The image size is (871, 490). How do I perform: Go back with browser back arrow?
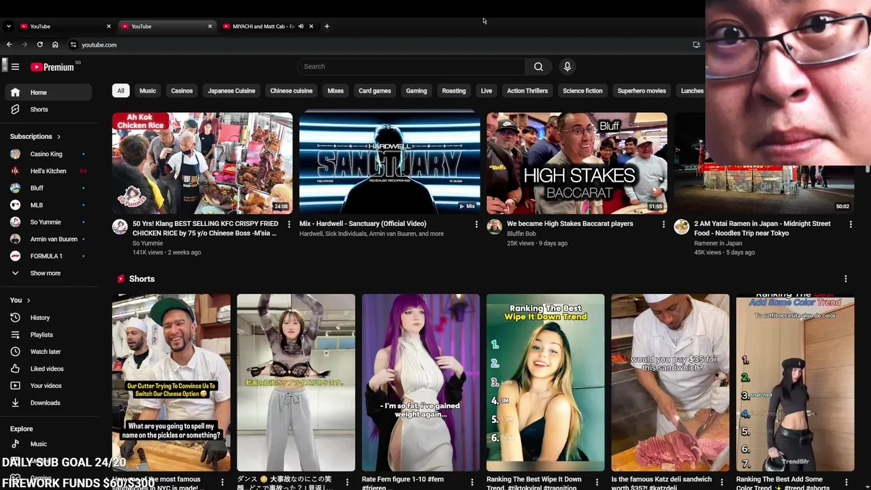(10, 45)
